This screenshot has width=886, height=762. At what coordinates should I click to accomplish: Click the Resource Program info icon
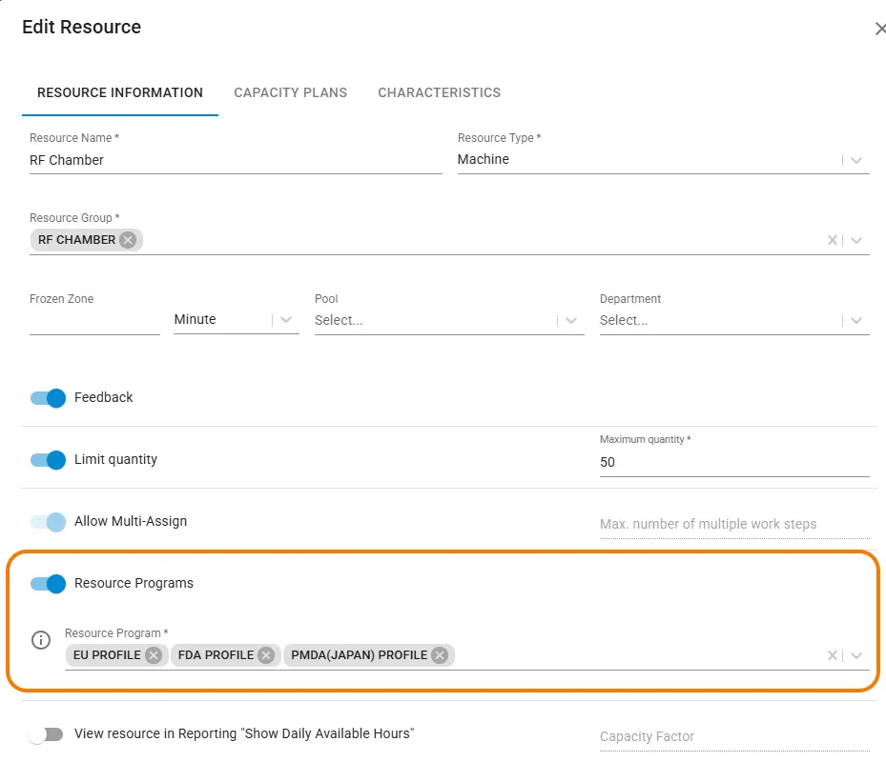coord(41,640)
